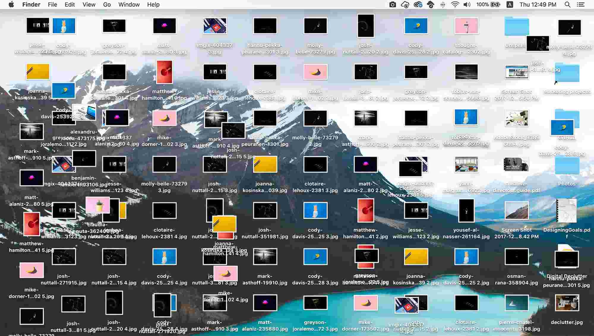
Task: Open the input source 'A' menu
Action: coord(510,4)
